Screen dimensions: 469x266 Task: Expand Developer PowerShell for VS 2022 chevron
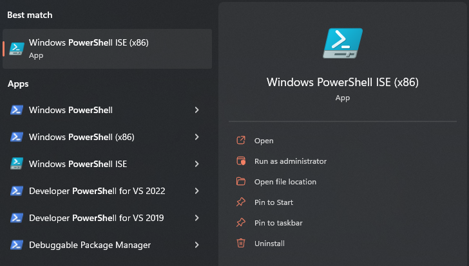pyautogui.click(x=196, y=191)
